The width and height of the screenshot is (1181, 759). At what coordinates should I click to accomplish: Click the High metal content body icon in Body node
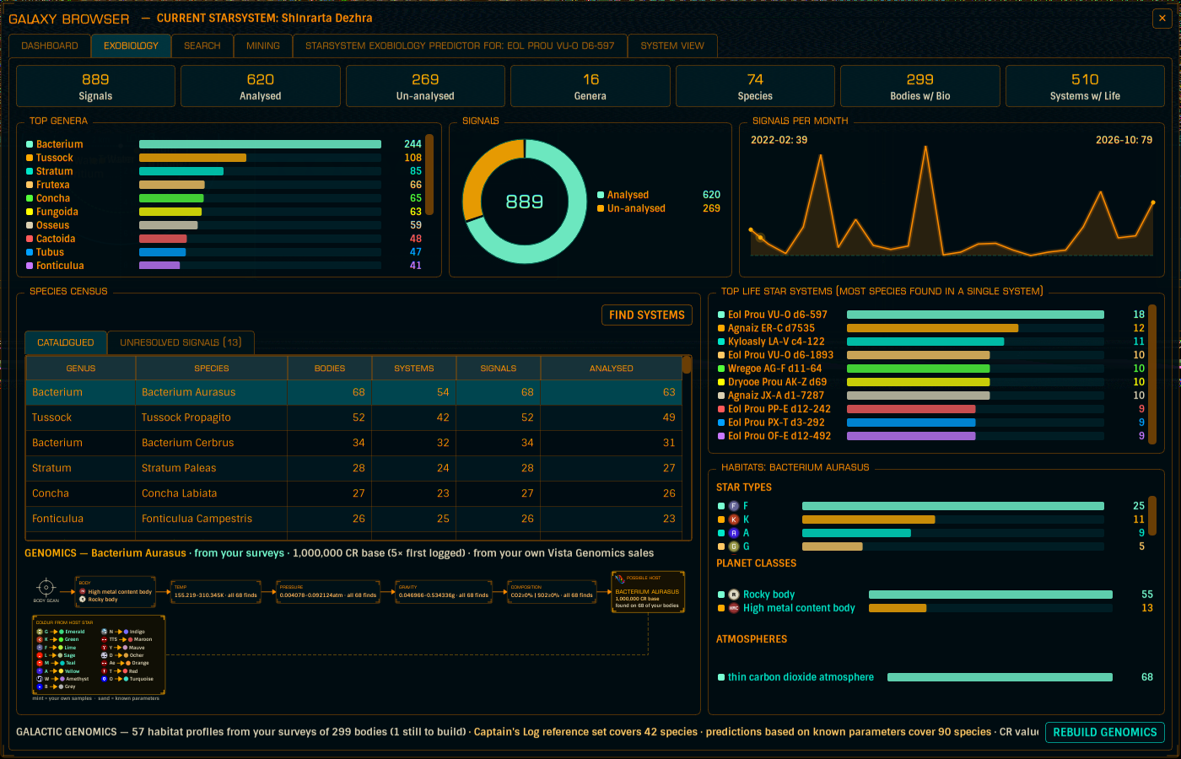[82, 591]
